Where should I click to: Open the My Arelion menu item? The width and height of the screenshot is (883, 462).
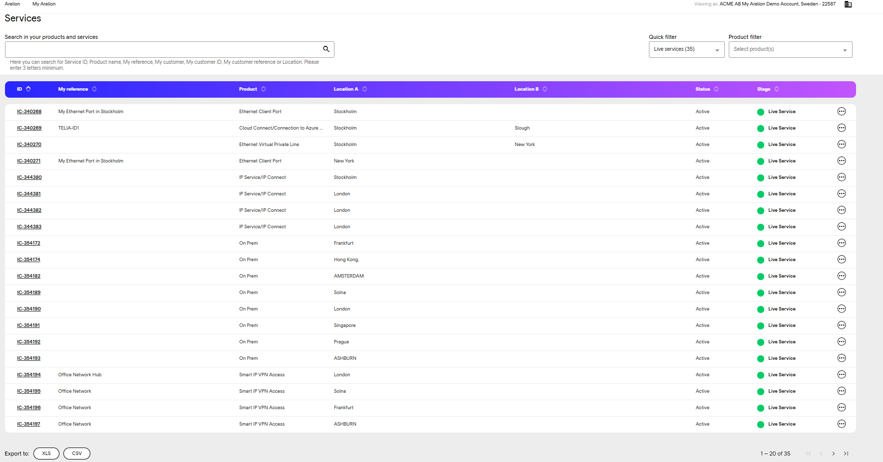pos(44,4)
